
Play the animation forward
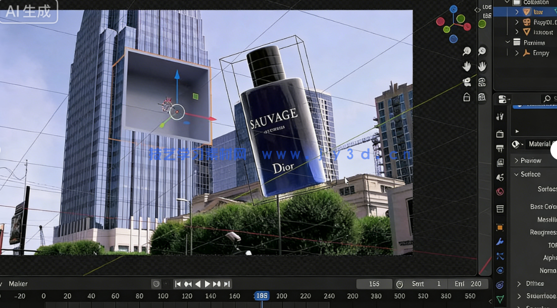(208, 284)
